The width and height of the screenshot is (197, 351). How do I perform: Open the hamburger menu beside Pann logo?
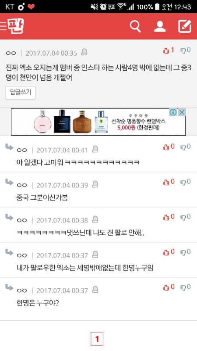3,26
